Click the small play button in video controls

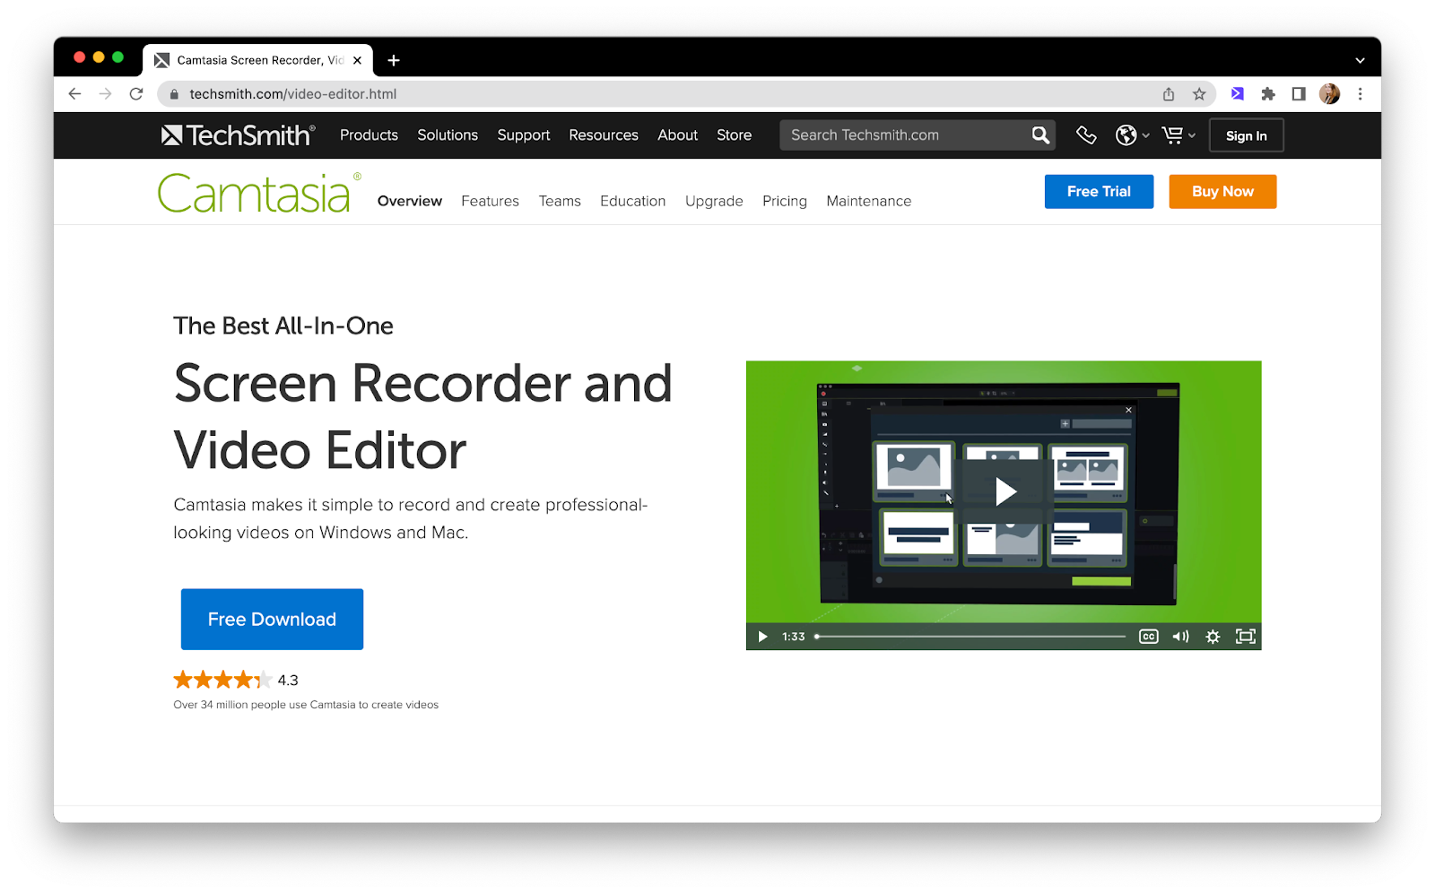(x=762, y=637)
